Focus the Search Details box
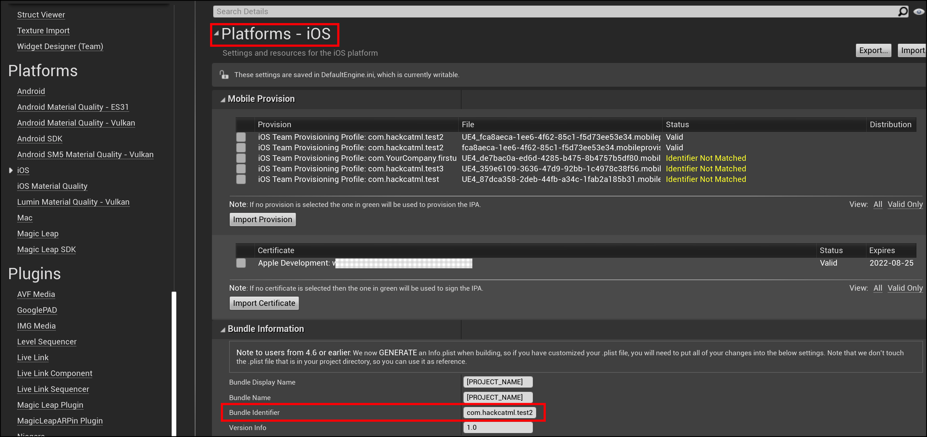The height and width of the screenshot is (437, 927). 540,12
